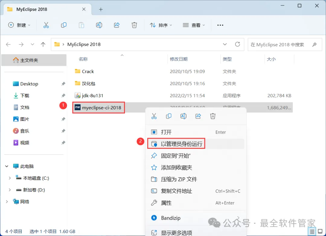This screenshot has height=236, width=326.
Task: Go forward with the right arrow button
Action: pos(21,44)
